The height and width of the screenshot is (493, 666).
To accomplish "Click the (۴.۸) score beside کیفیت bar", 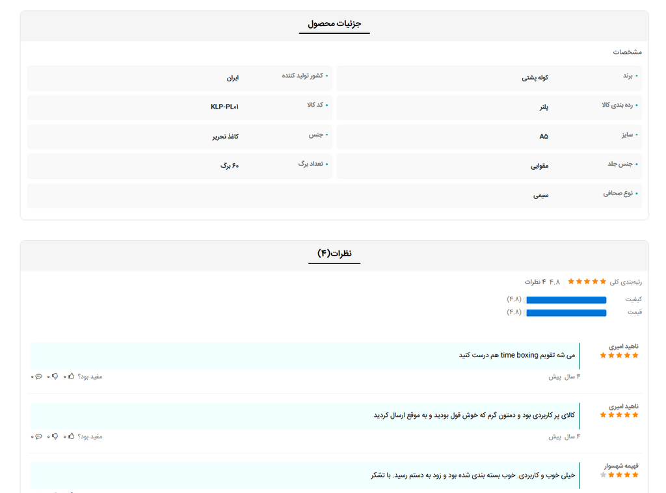I will pyautogui.click(x=514, y=299).
